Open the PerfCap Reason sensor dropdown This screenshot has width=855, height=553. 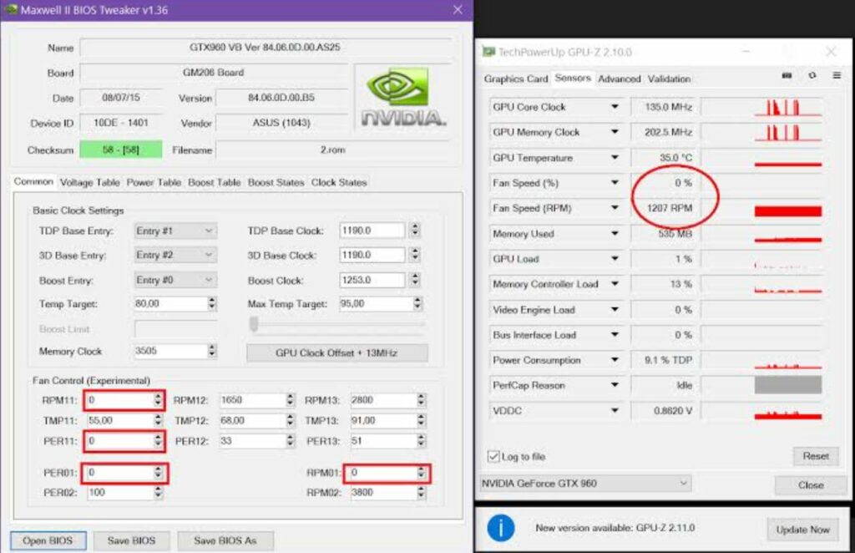point(615,385)
